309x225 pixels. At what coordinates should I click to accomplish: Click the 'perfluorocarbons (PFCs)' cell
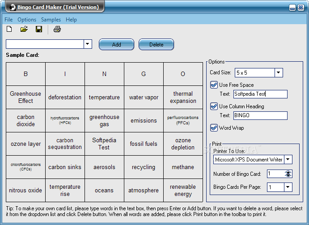(x=183, y=120)
